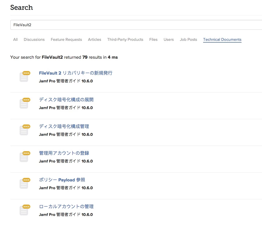Open ディスク暗号化構成の展開 result link

pyautogui.click(x=66, y=100)
